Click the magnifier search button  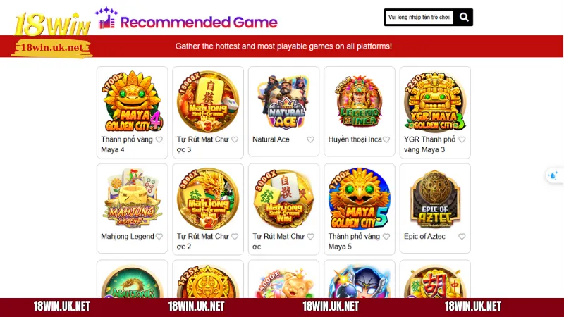(x=464, y=17)
